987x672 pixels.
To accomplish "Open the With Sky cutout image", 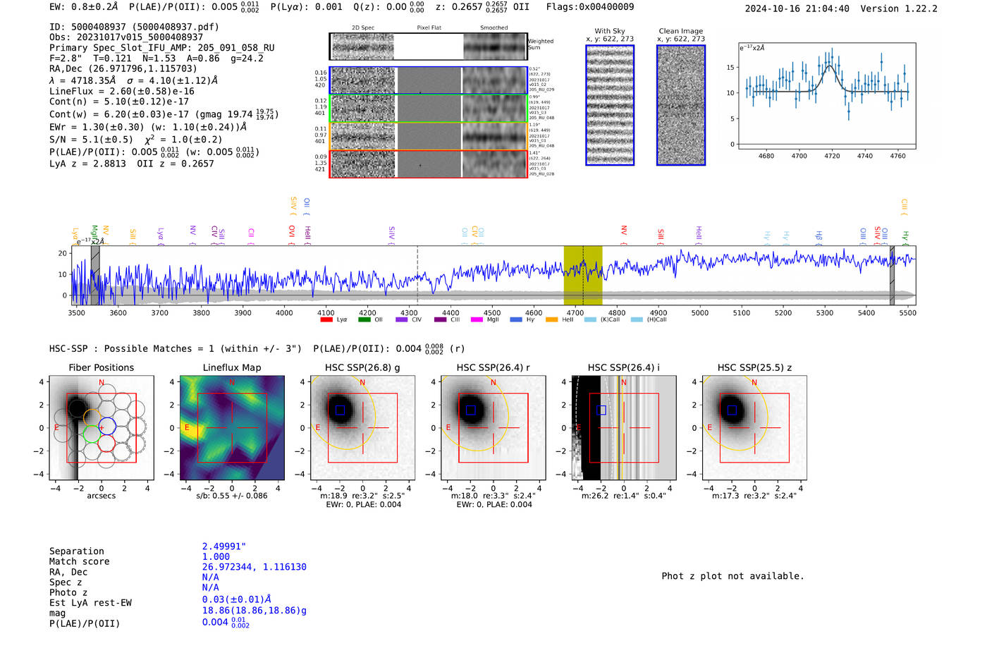I will tap(610, 105).
